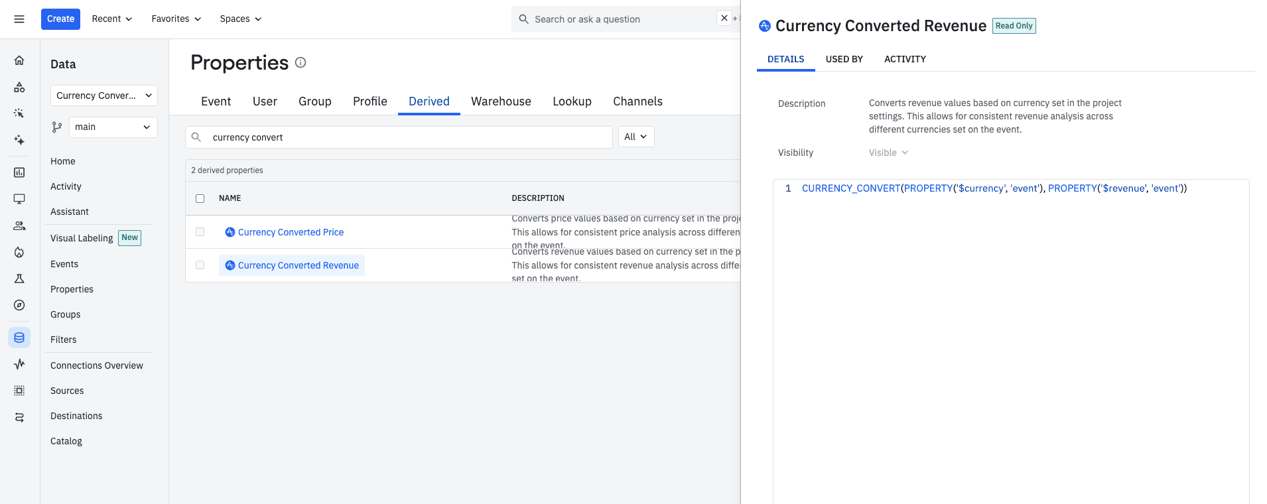Switch to the Warehouse properties tab
Screen dimensions: 1267x504
tap(501, 101)
